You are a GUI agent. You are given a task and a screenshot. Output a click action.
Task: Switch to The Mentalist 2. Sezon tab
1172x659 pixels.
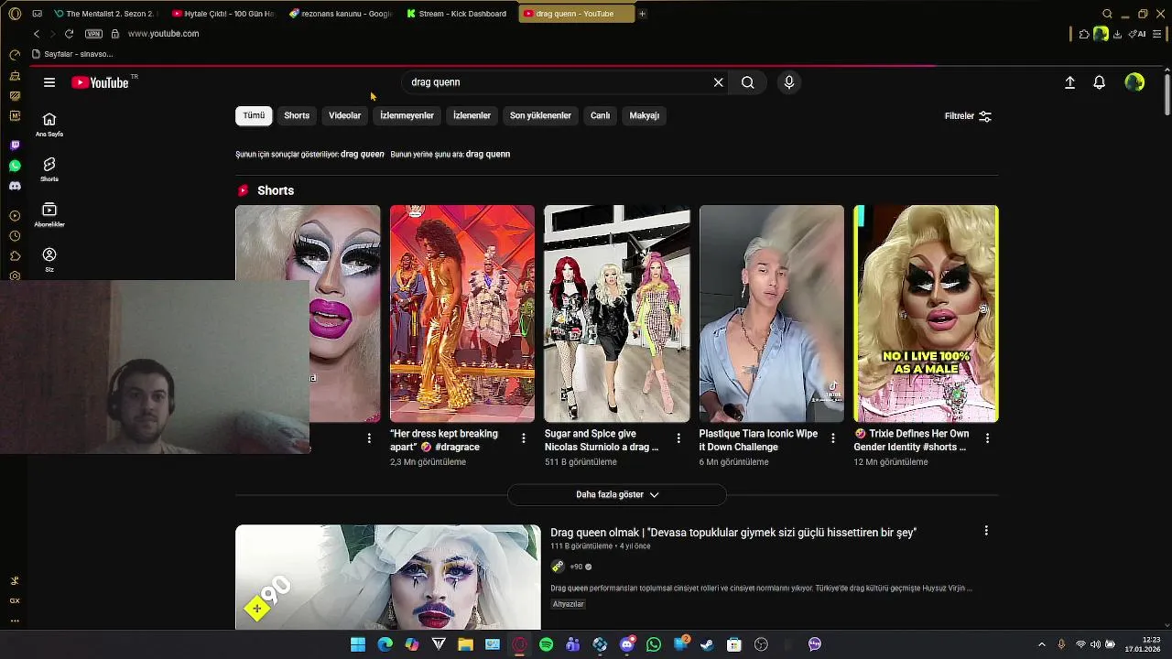coord(104,14)
